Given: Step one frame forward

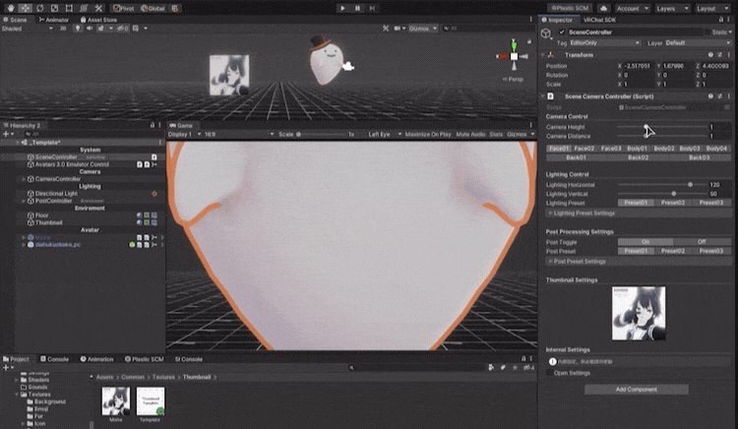Looking at the screenshot, I should [x=372, y=8].
